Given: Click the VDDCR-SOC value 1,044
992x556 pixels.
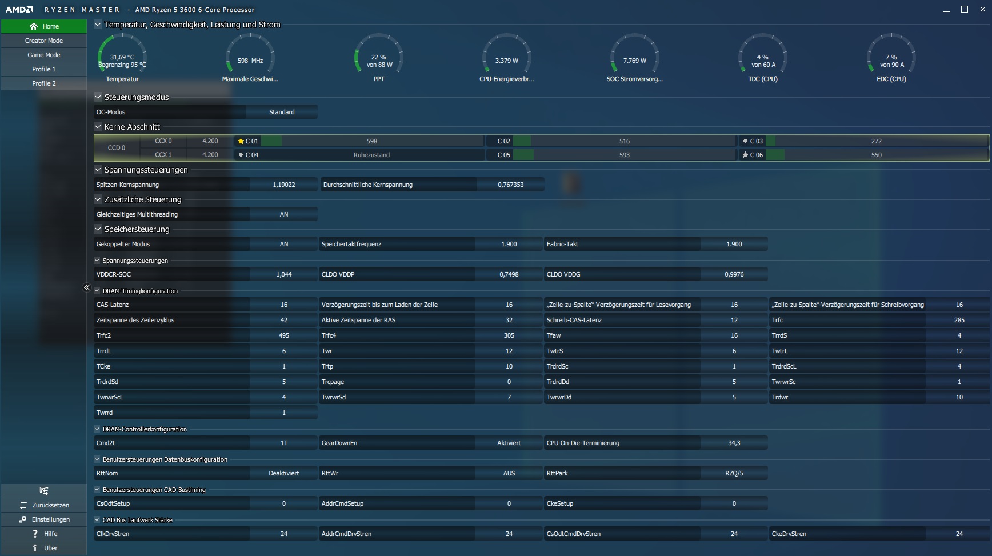Looking at the screenshot, I should click(284, 274).
